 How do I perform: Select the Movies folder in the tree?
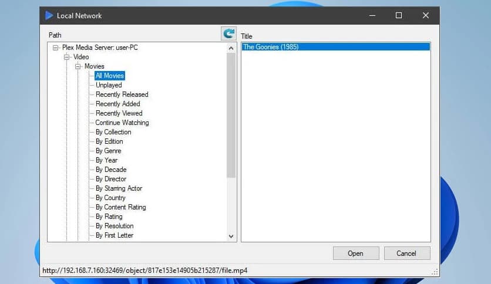[x=94, y=66]
